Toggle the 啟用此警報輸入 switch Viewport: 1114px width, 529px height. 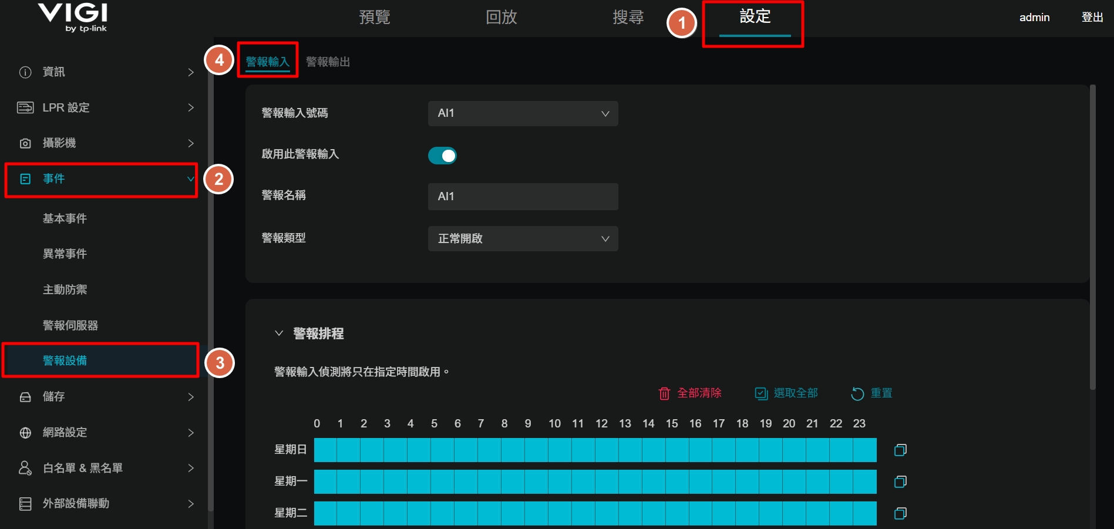coord(442,156)
